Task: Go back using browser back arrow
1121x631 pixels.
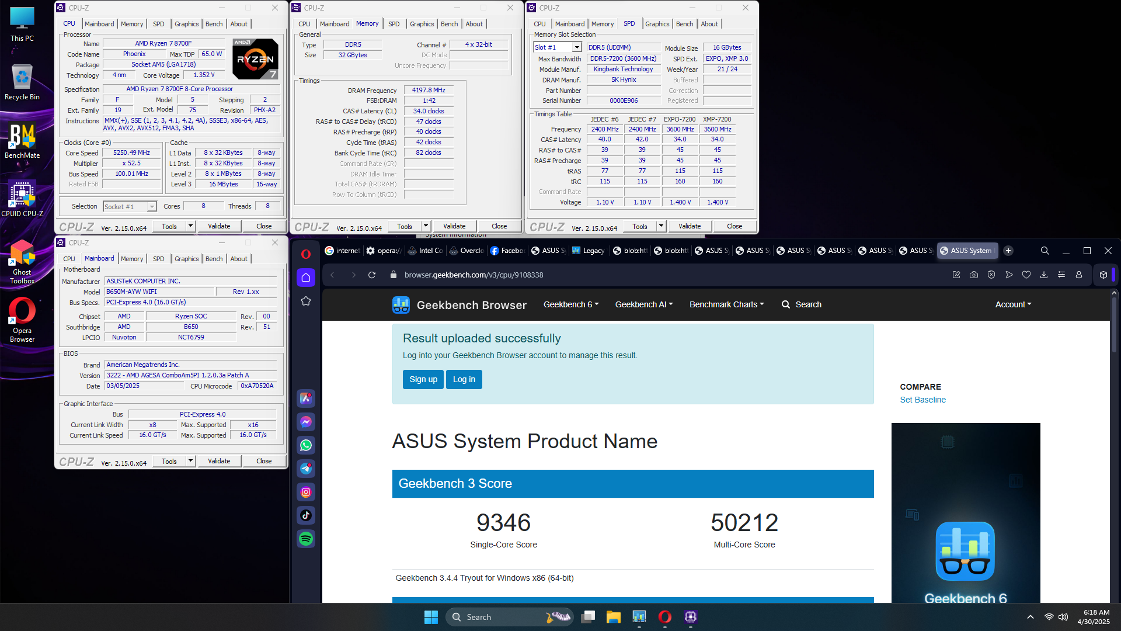Action: click(332, 275)
